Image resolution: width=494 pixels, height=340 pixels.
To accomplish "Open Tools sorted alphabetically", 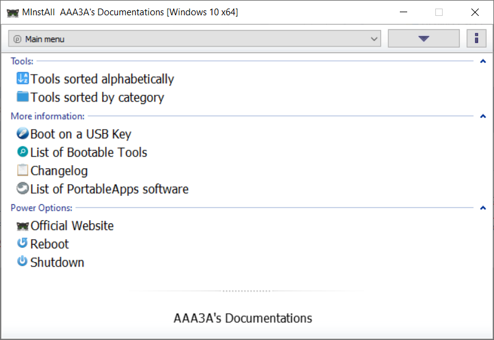I will coord(102,79).
